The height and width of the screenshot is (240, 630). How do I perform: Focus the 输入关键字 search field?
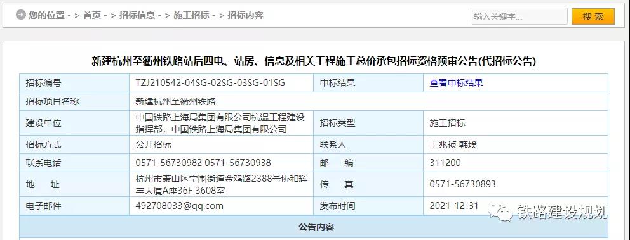519,16
